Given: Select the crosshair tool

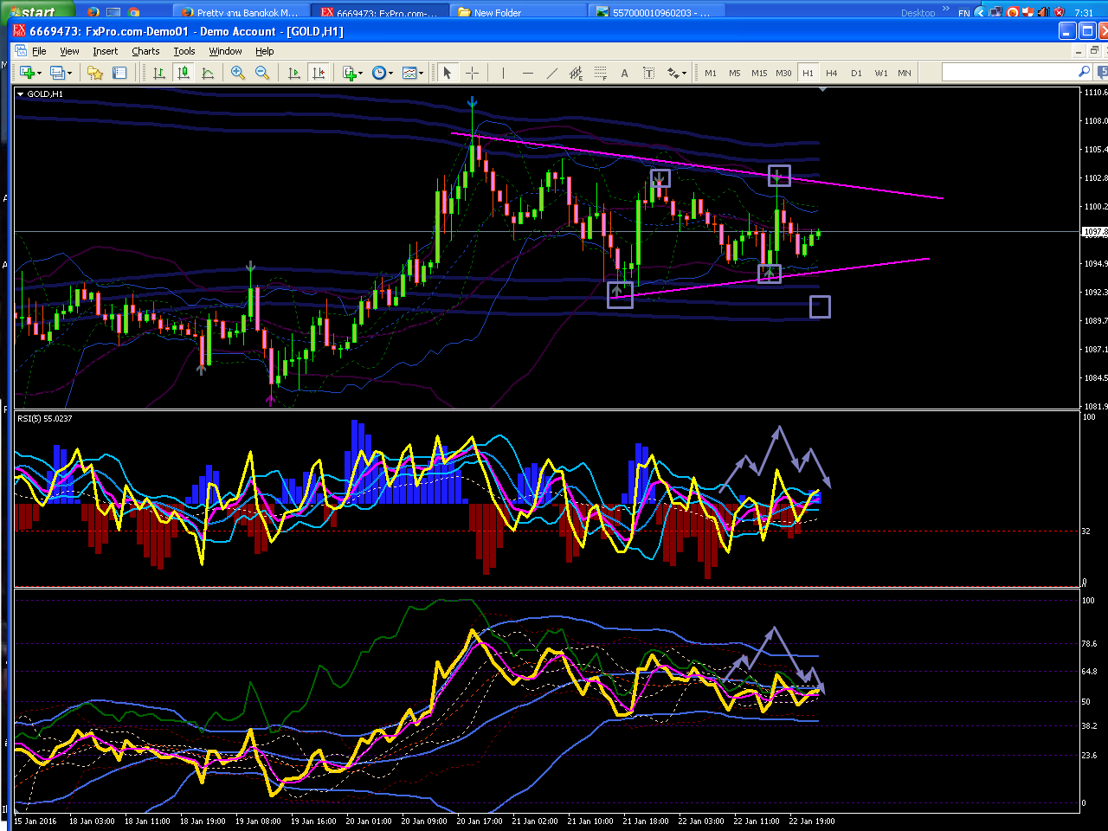Looking at the screenshot, I should (472, 73).
